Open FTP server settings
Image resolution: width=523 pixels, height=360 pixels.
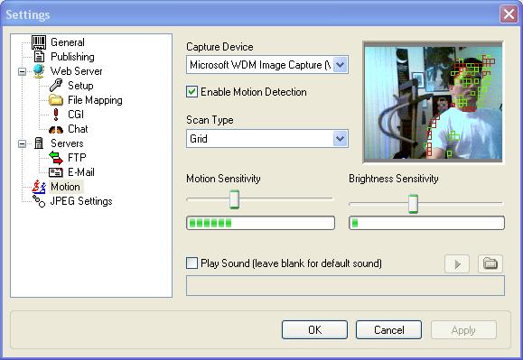pos(77,158)
